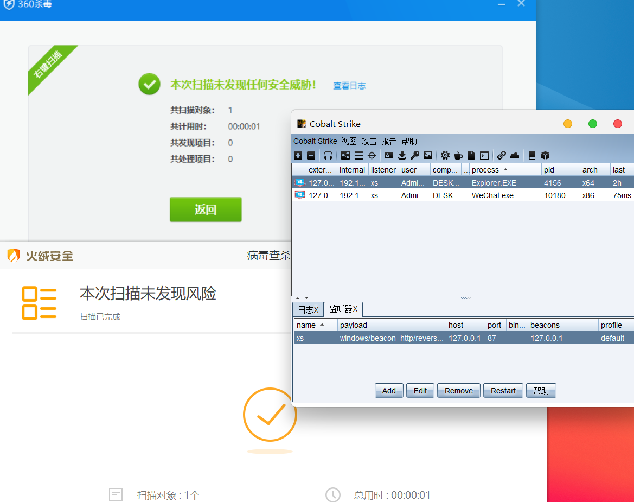This screenshot has width=634, height=502.
Task: Sort listeners by name column header
Action: point(316,325)
